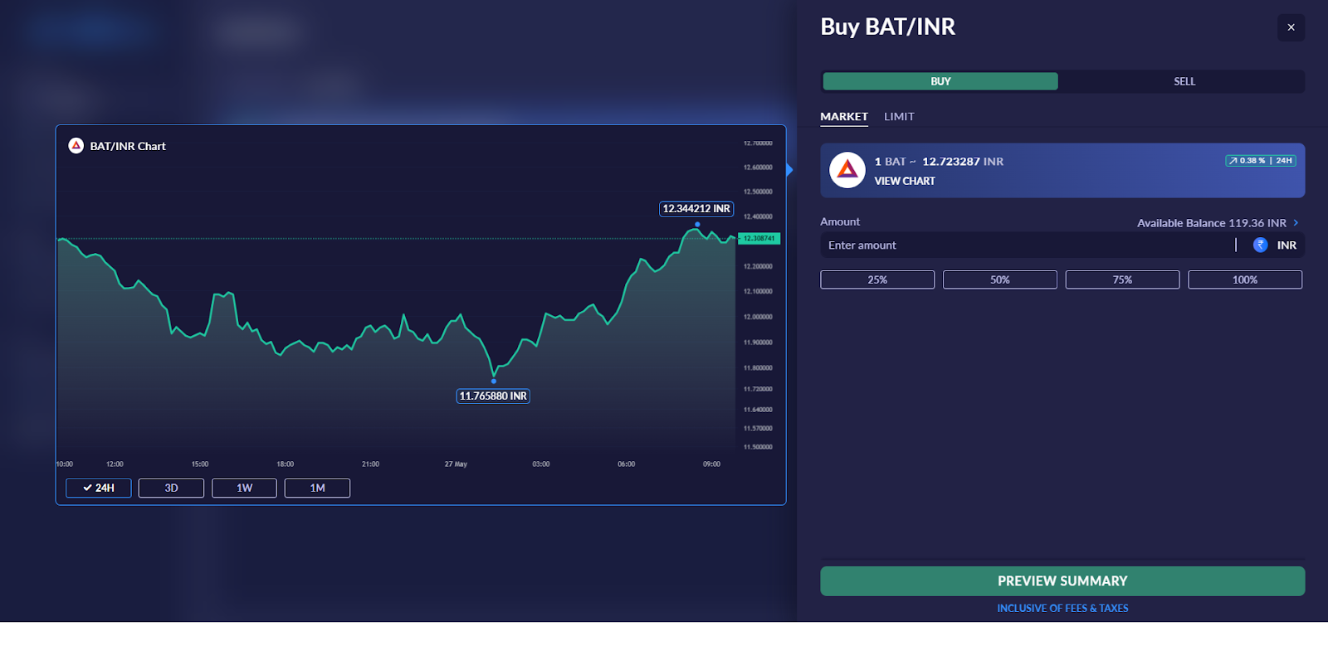Click the 0.38% 24H change badge
This screenshot has height=670, width=1328.
click(x=1261, y=161)
